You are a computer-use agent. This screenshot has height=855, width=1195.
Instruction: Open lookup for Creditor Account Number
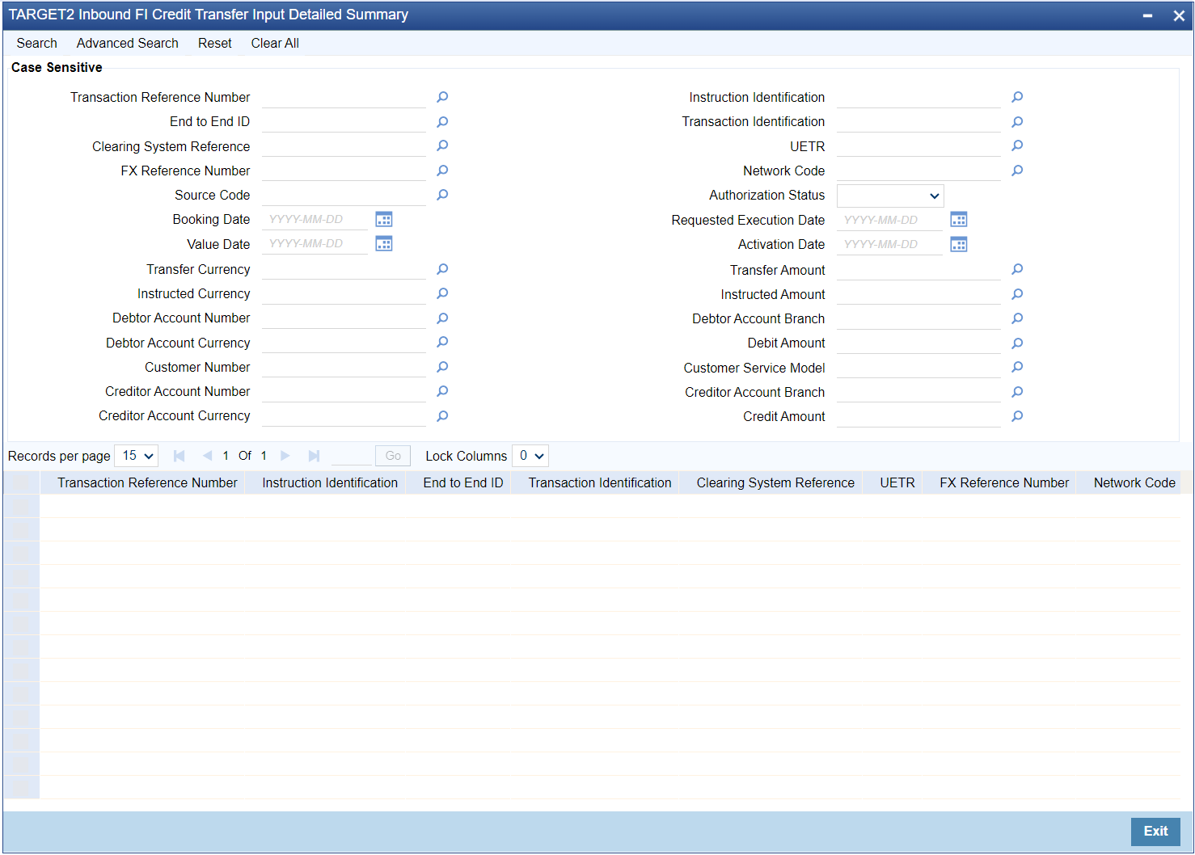442,391
